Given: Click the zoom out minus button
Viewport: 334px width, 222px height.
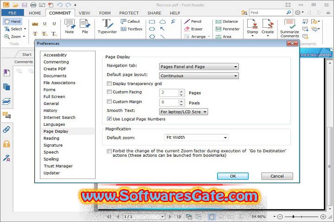Looking at the screenshot, I should [280, 217].
